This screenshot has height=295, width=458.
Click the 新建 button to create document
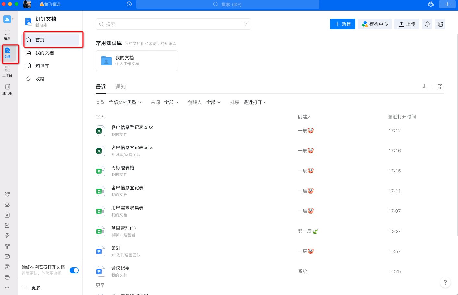tap(342, 24)
